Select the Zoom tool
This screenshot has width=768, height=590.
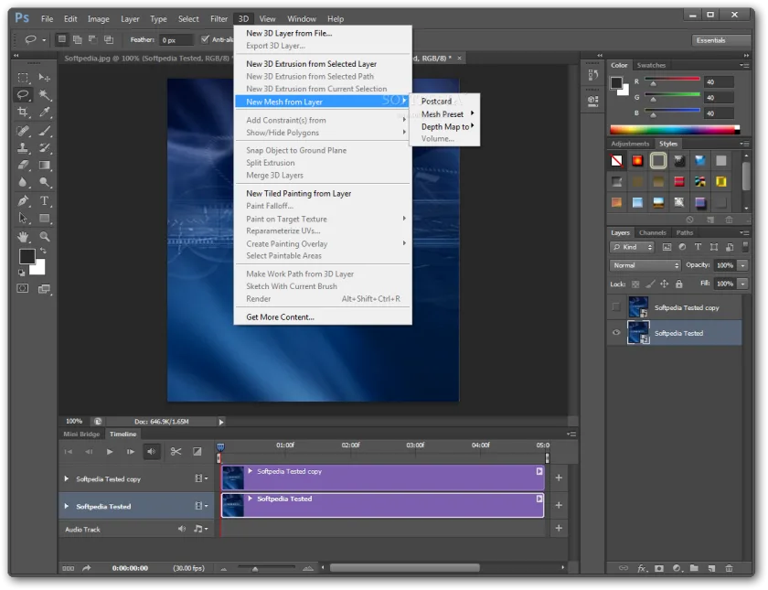pos(45,237)
